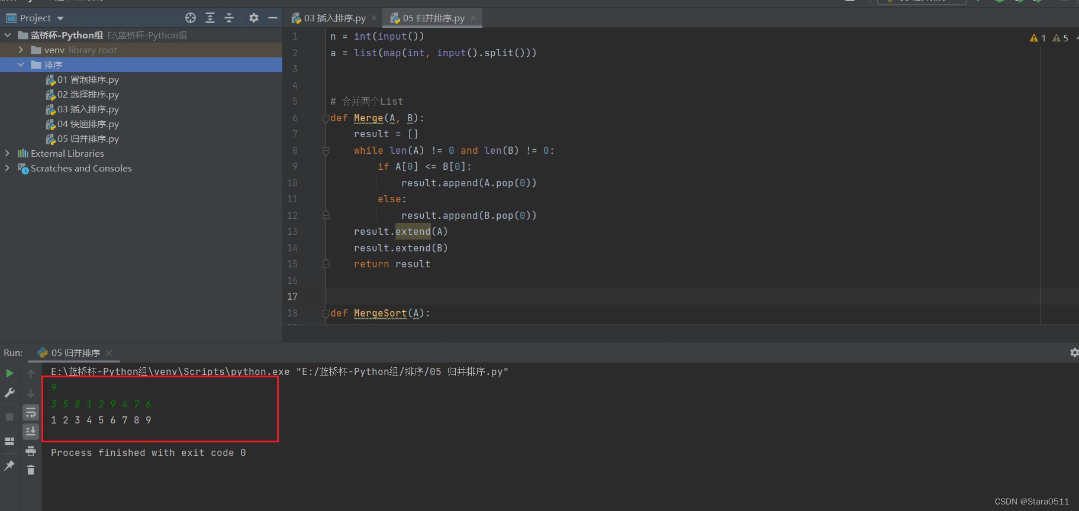1079x511 pixels.
Task: Fold the MergeSort function at line 18
Action: coord(326,313)
